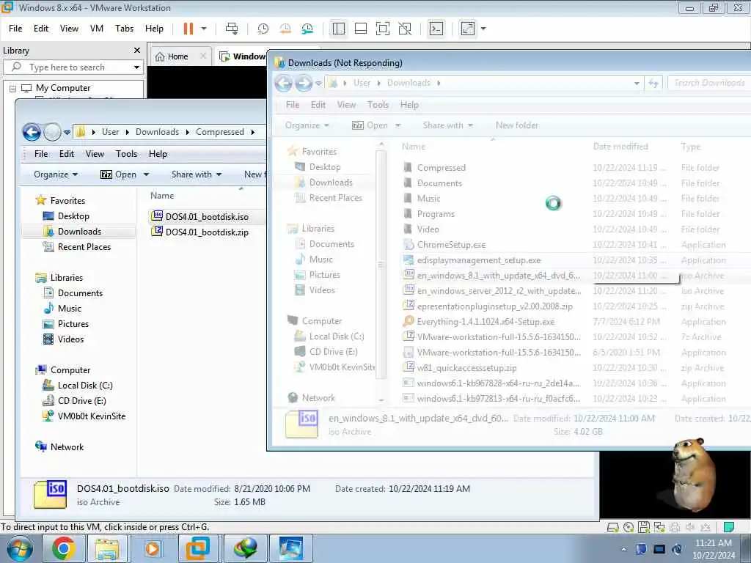The width and height of the screenshot is (751, 563).
Task: Open Tools menu in Compressed window
Action: click(x=126, y=154)
